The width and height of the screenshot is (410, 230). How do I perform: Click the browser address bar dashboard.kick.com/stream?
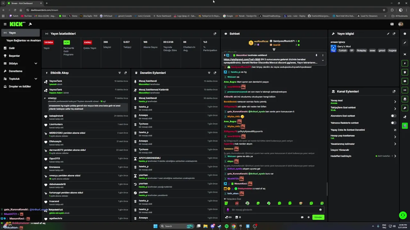point(44,10)
